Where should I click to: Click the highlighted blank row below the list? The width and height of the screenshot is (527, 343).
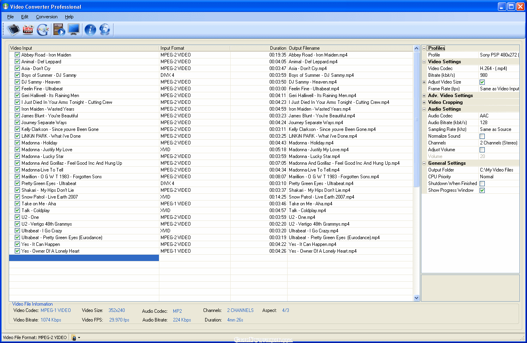tap(84, 258)
